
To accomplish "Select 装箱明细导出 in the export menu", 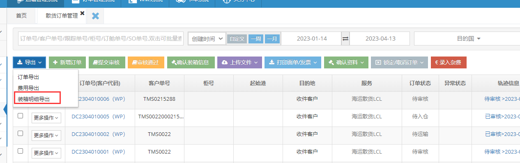I will point(34,99).
